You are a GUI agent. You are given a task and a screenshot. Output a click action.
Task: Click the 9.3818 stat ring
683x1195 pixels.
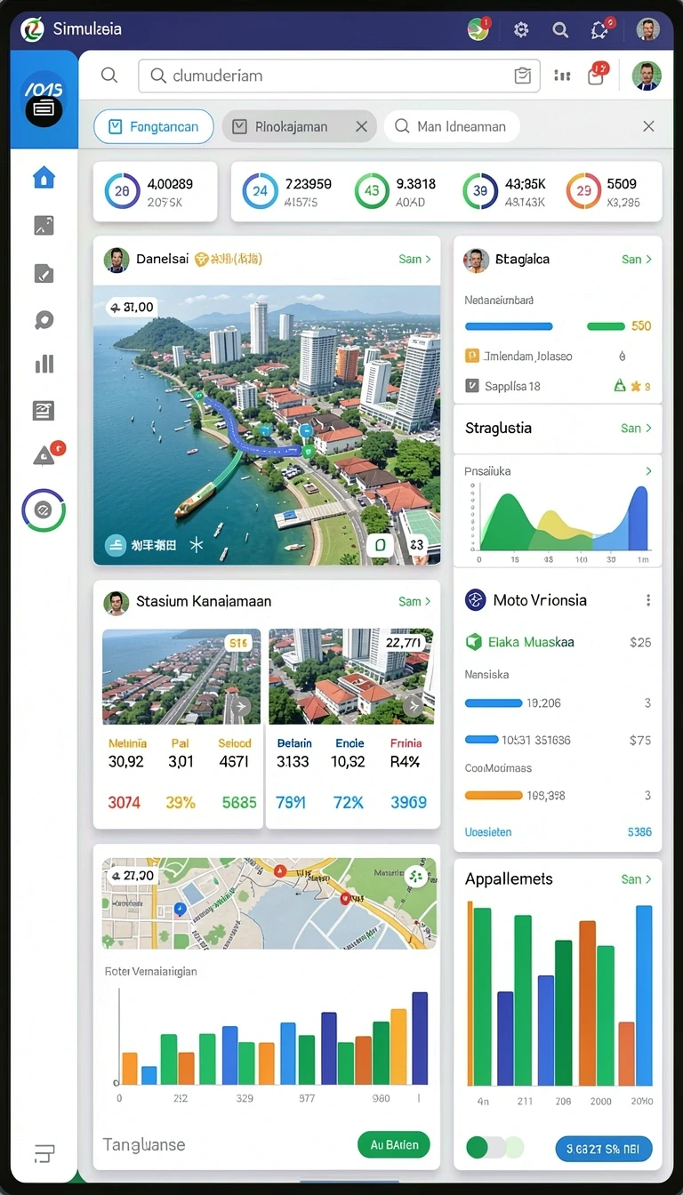pyautogui.click(x=372, y=191)
